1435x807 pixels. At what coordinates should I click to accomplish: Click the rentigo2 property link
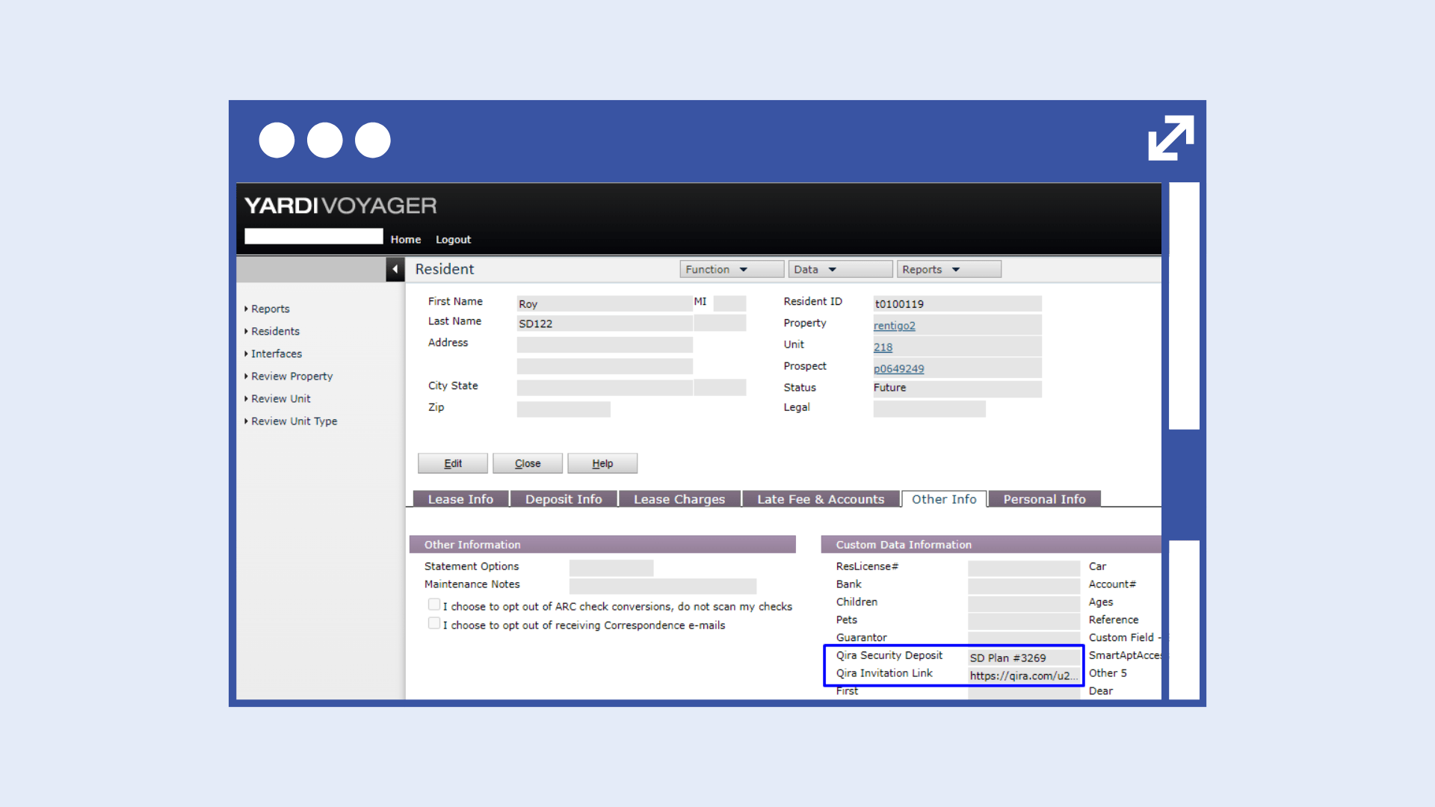(894, 326)
